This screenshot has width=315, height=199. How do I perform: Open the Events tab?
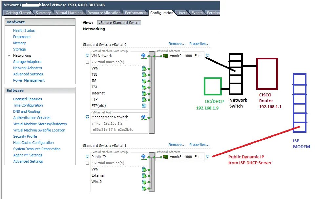point(197,13)
